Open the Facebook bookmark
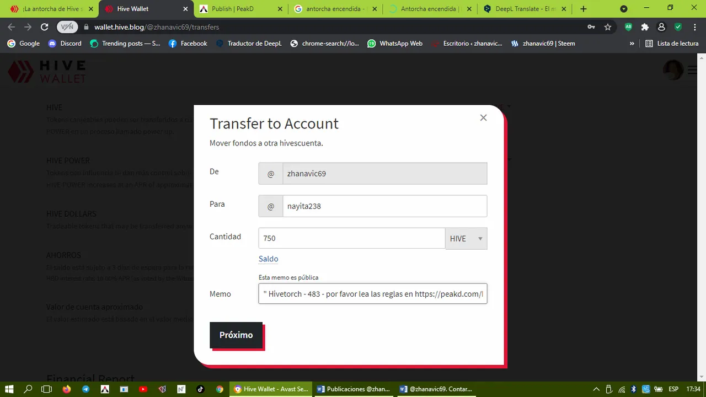The image size is (706, 397). point(188,44)
